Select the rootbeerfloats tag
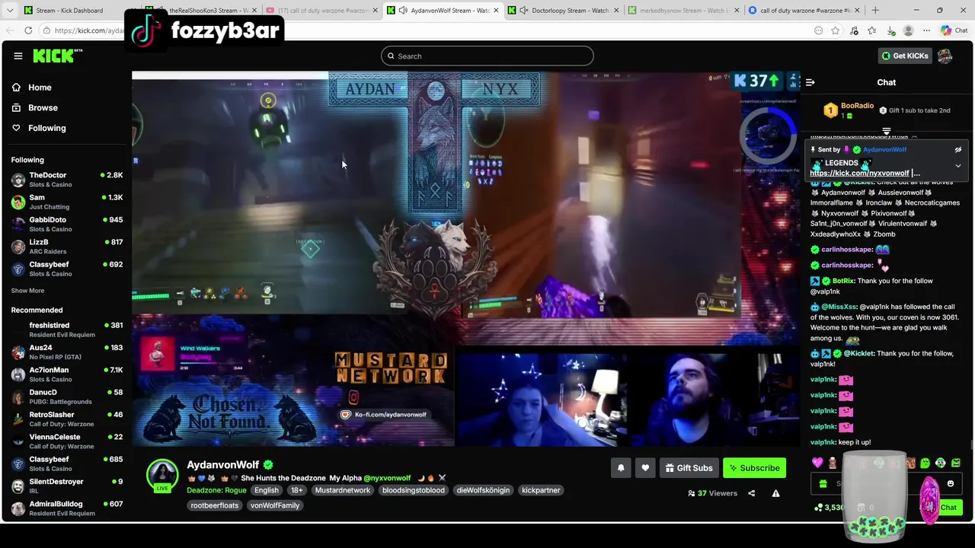This screenshot has height=548, width=975. pyautogui.click(x=215, y=505)
